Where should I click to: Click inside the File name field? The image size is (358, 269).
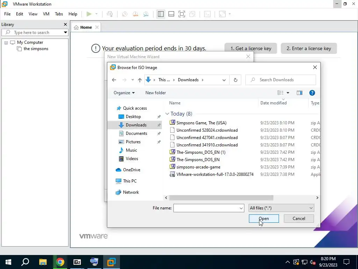pyautogui.click(x=206, y=208)
